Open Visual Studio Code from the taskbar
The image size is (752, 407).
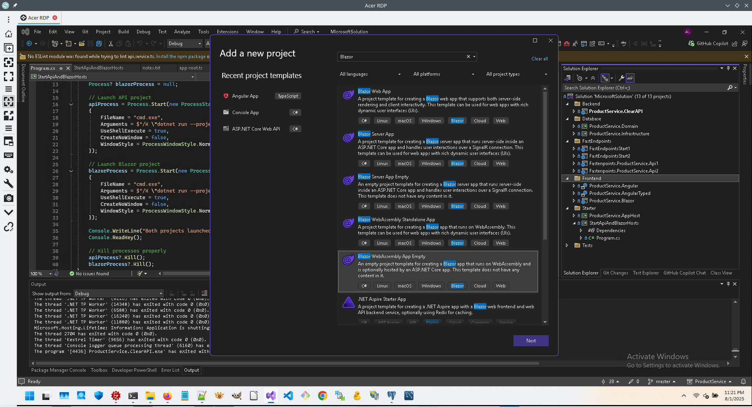coord(288,396)
